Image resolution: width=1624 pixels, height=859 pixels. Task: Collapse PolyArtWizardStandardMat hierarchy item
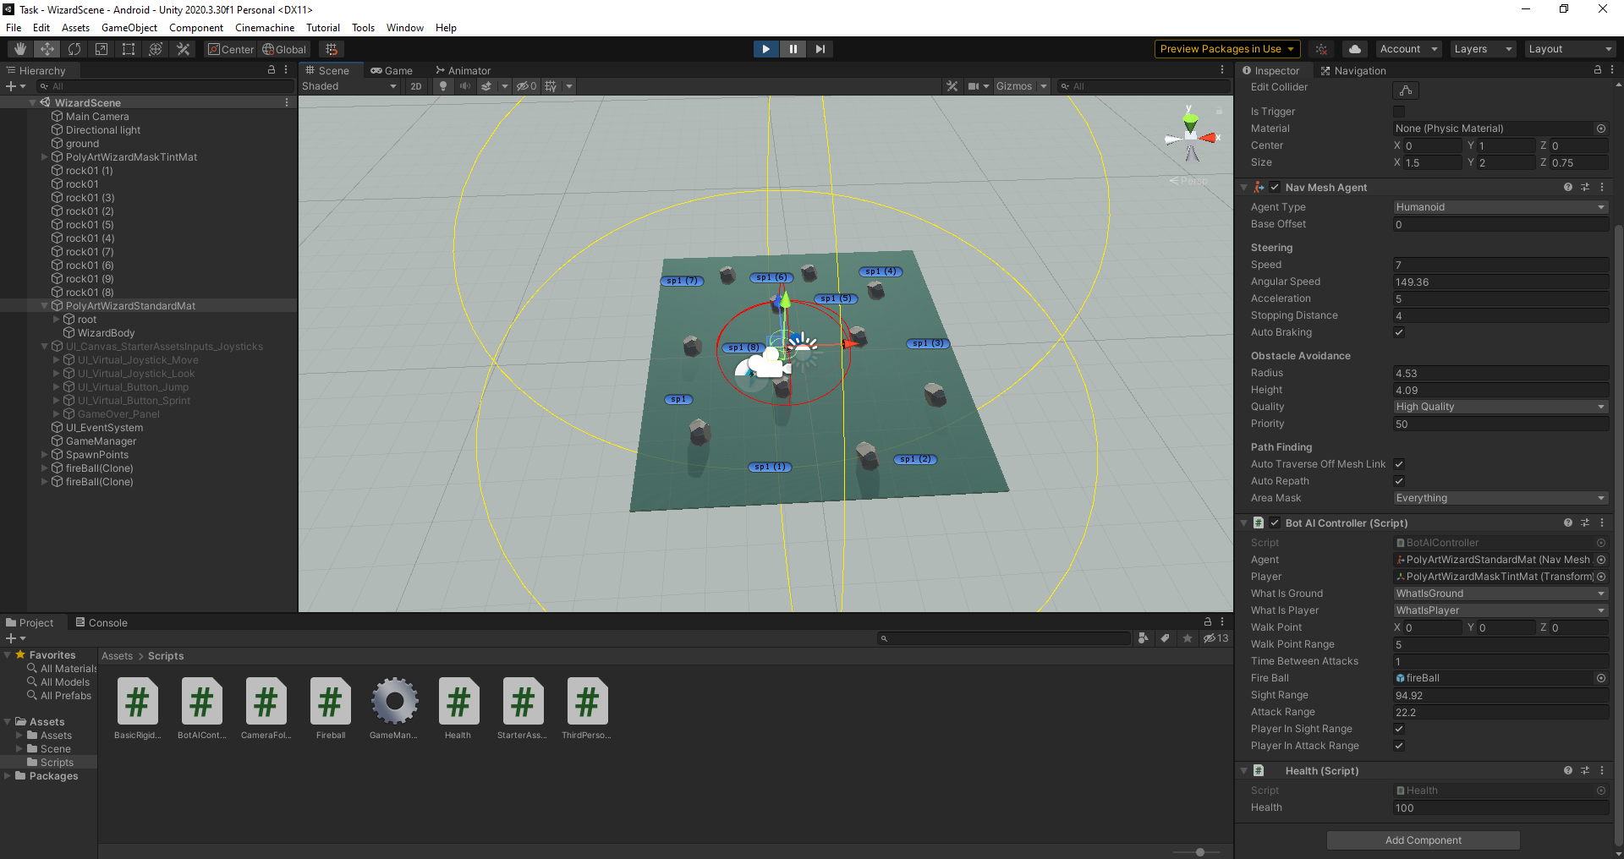(45, 306)
